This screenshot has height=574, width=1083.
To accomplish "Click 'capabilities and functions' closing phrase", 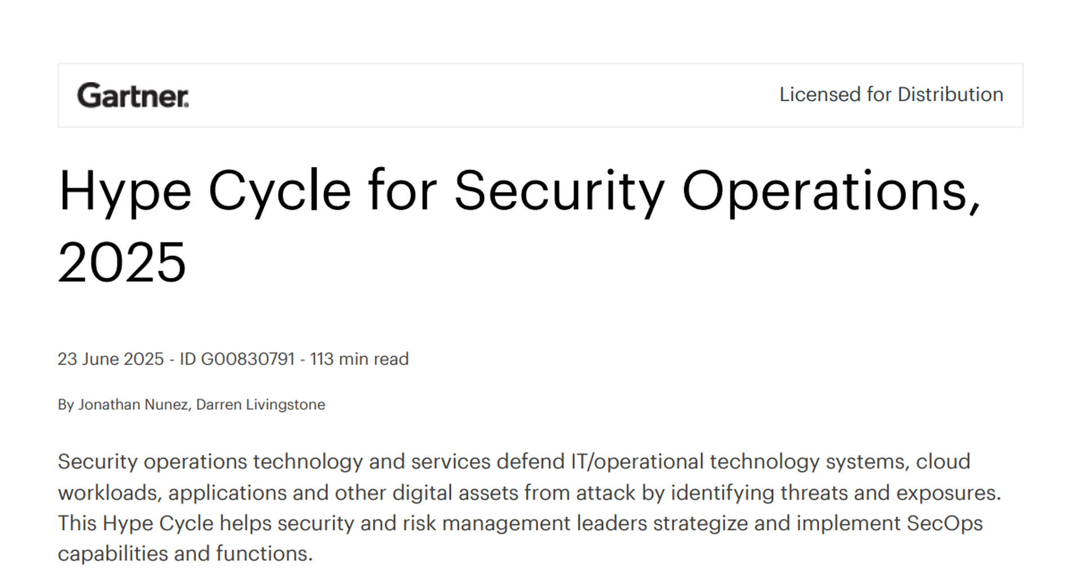I will (x=185, y=554).
